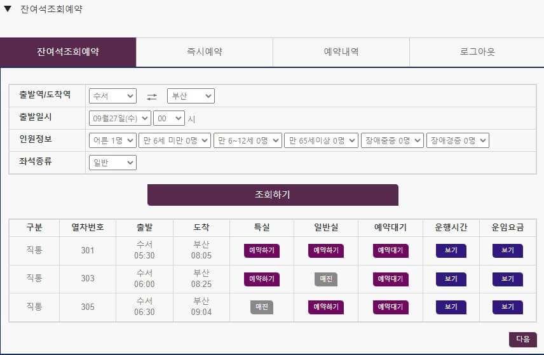View 운행시간 for train 305
The height and width of the screenshot is (355, 544).
[x=451, y=307]
